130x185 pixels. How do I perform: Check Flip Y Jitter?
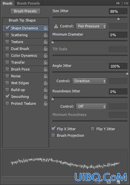93,129
